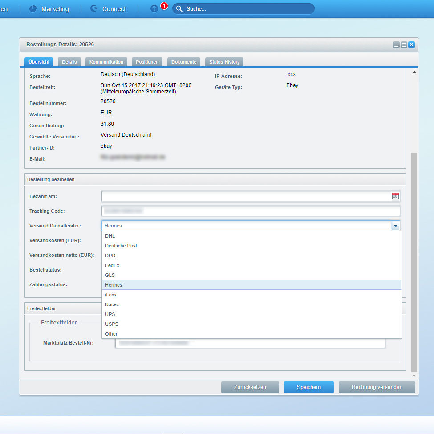Image resolution: width=434 pixels, height=434 pixels.
Task: Click the Marketing pie chart icon
Action: (x=33, y=9)
